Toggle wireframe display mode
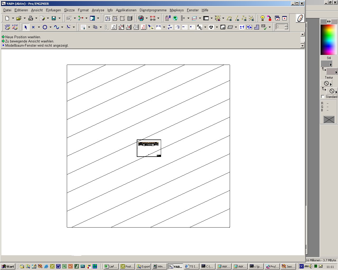The width and height of the screenshot is (338, 270). (108, 18)
